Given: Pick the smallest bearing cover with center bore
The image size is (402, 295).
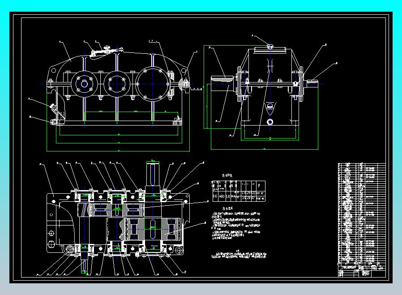Looking at the screenshot, I should [x=84, y=84].
